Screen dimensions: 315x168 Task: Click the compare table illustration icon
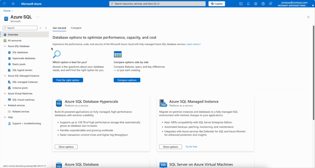click(118, 54)
